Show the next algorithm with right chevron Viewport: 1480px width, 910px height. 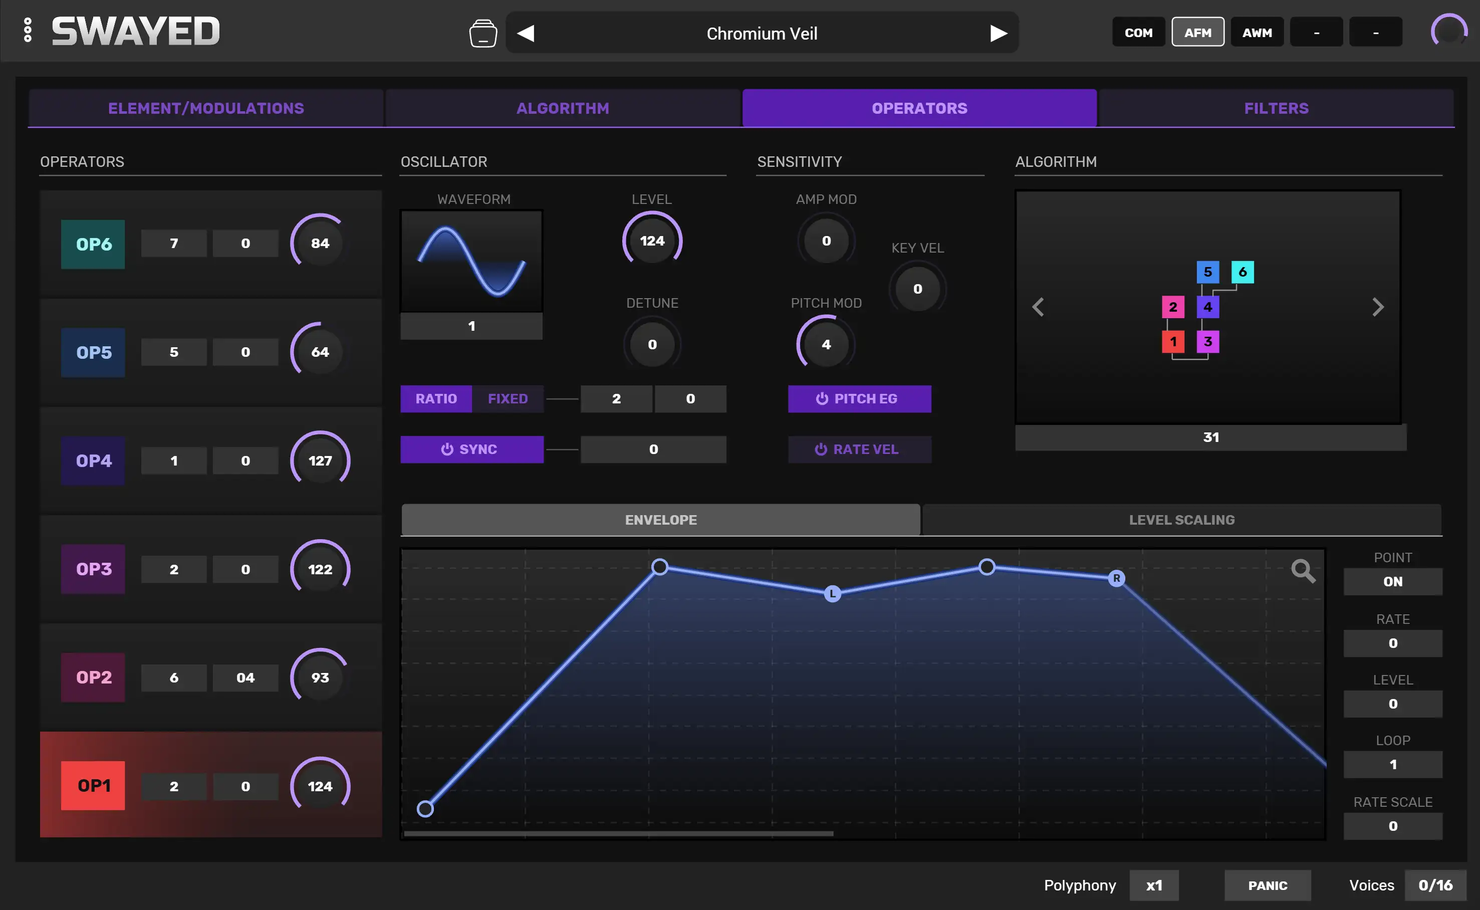pos(1377,307)
